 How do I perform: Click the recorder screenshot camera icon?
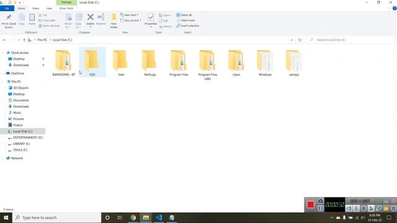point(320,201)
